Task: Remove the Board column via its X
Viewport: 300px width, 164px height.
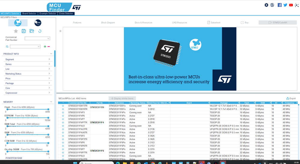Action: (209, 103)
